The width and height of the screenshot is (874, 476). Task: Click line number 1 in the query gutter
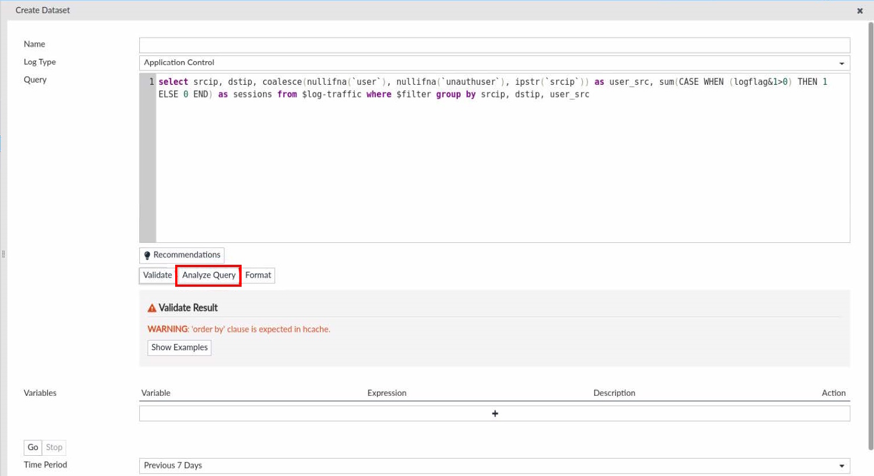pos(152,81)
